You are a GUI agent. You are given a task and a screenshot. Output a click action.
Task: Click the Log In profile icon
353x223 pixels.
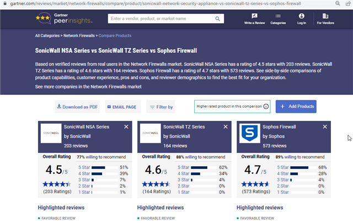(302, 16)
